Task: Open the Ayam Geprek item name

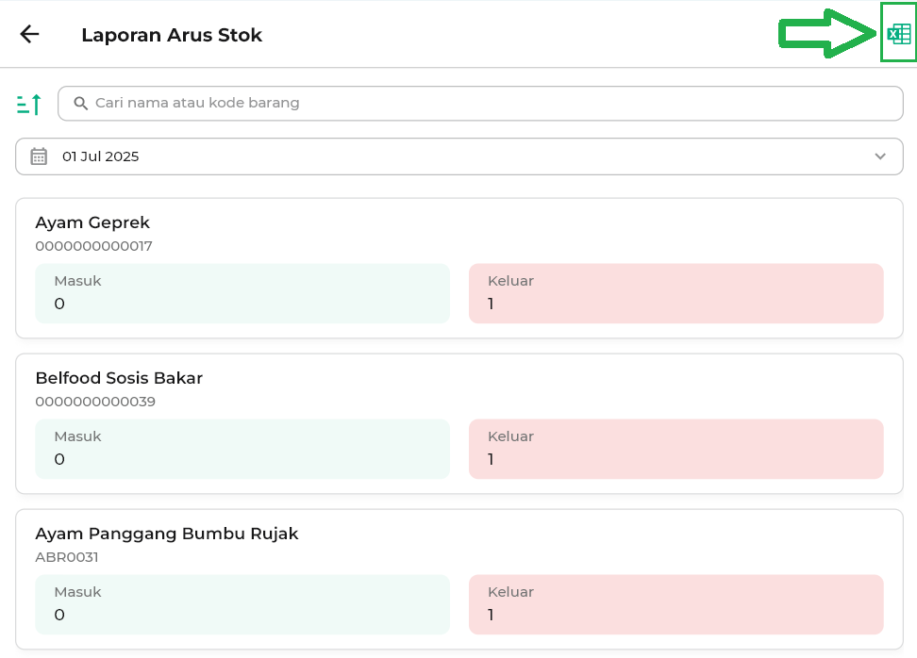Action: pos(92,222)
